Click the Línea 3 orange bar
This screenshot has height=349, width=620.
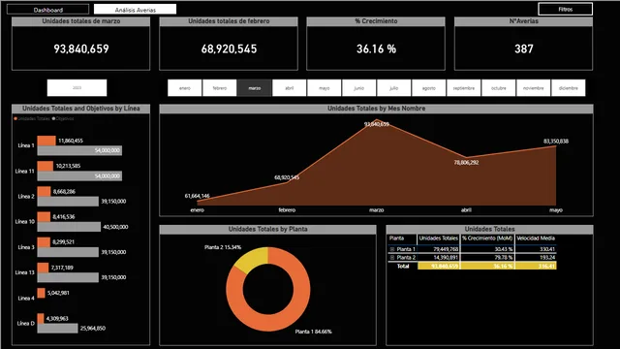click(44, 242)
